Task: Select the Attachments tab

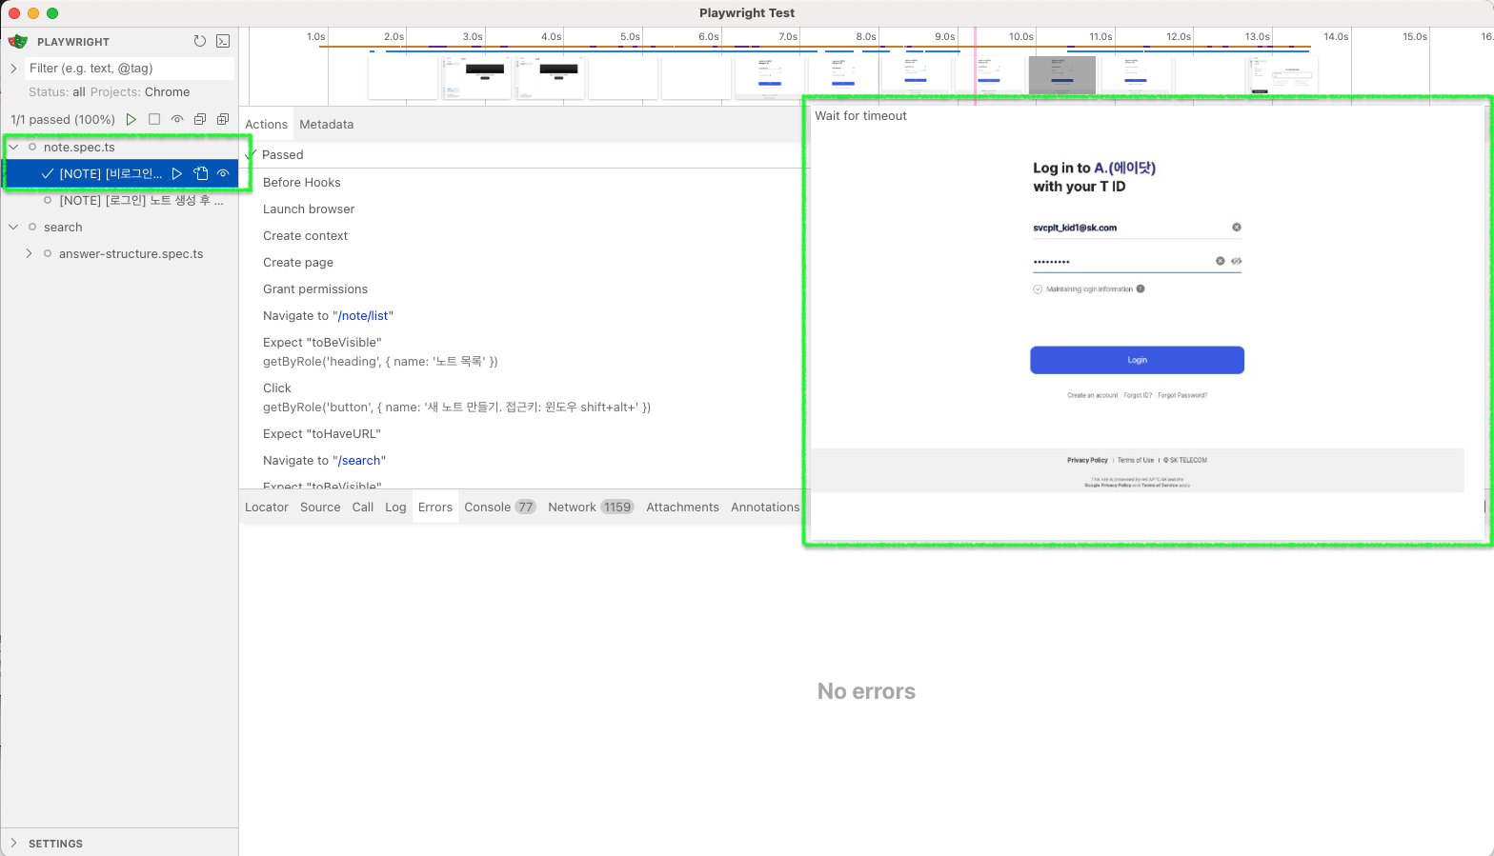Action: (682, 507)
